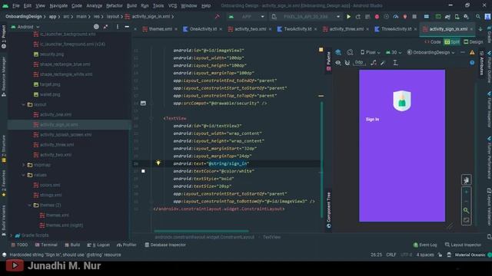Select the shield image in the layout preview
492x276 pixels.
(402, 100)
